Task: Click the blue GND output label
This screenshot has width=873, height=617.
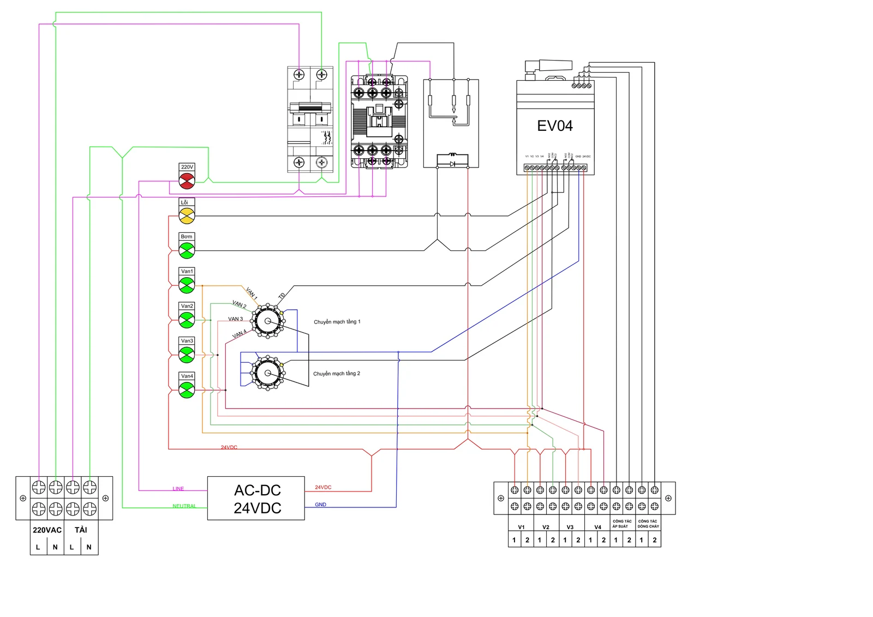Action: (x=320, y=505)
